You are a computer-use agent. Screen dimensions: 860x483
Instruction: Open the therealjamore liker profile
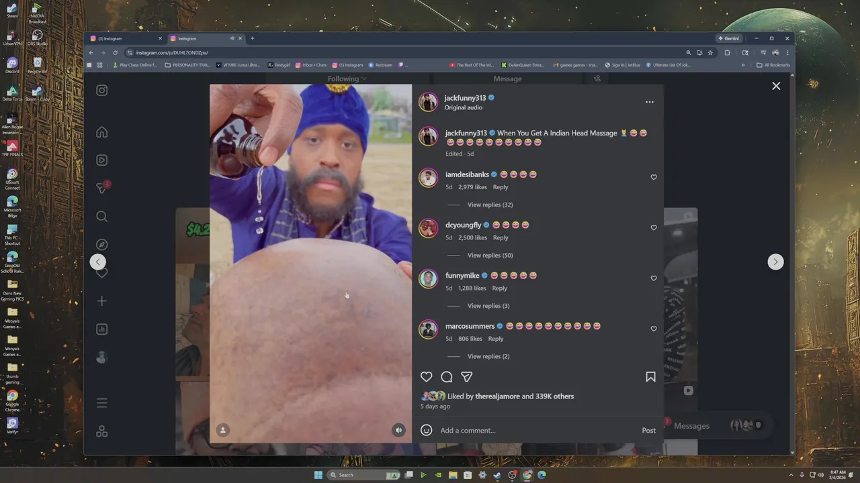click(x=497, y=396)
